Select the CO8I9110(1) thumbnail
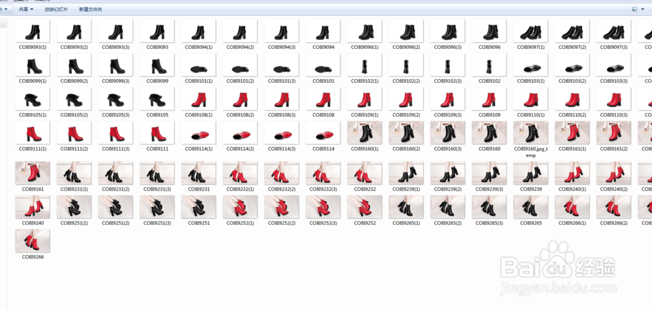The image size is (652, 310). coord(531,99)
